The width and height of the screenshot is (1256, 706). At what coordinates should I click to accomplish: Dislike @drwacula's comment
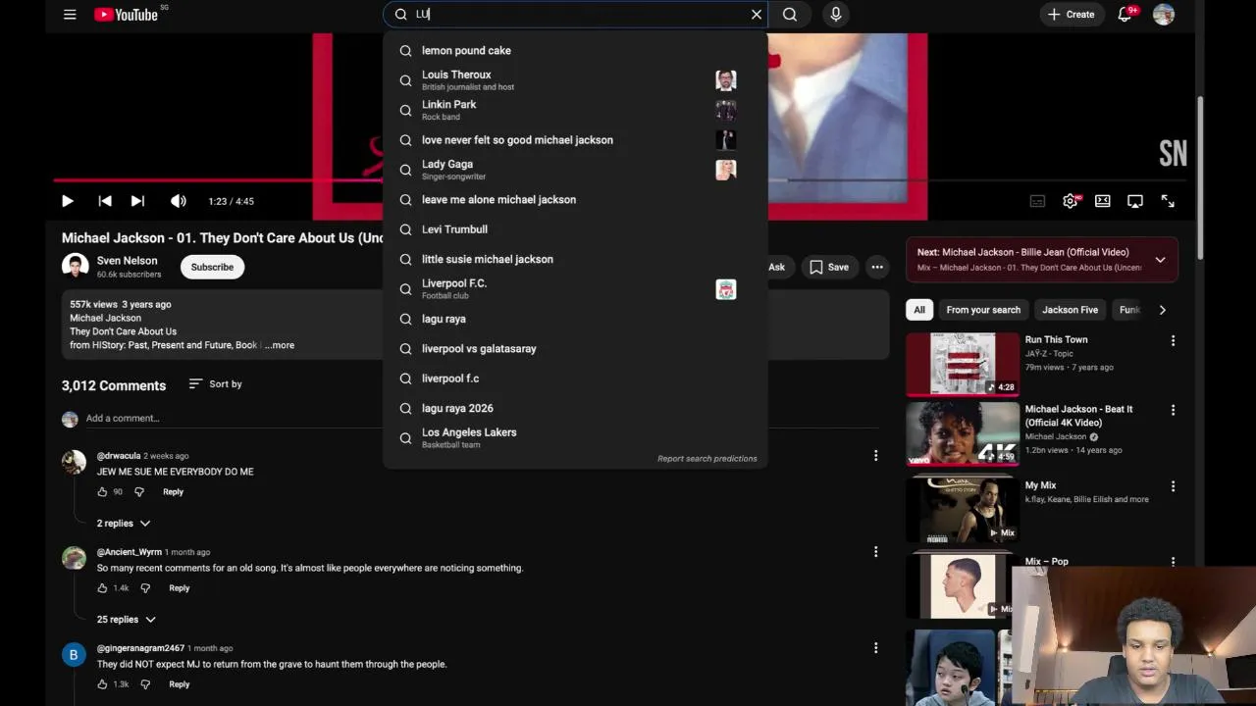coord(139,492)
